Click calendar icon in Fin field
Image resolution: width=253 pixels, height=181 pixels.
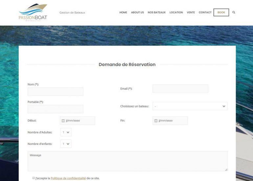(x=156, y=121)
